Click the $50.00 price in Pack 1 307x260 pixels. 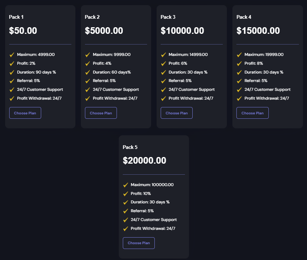[x=23, y=31]
